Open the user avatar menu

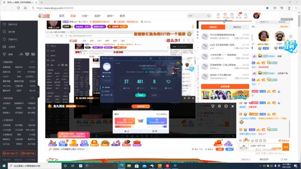pyautogui.click(x=256, y=15)
